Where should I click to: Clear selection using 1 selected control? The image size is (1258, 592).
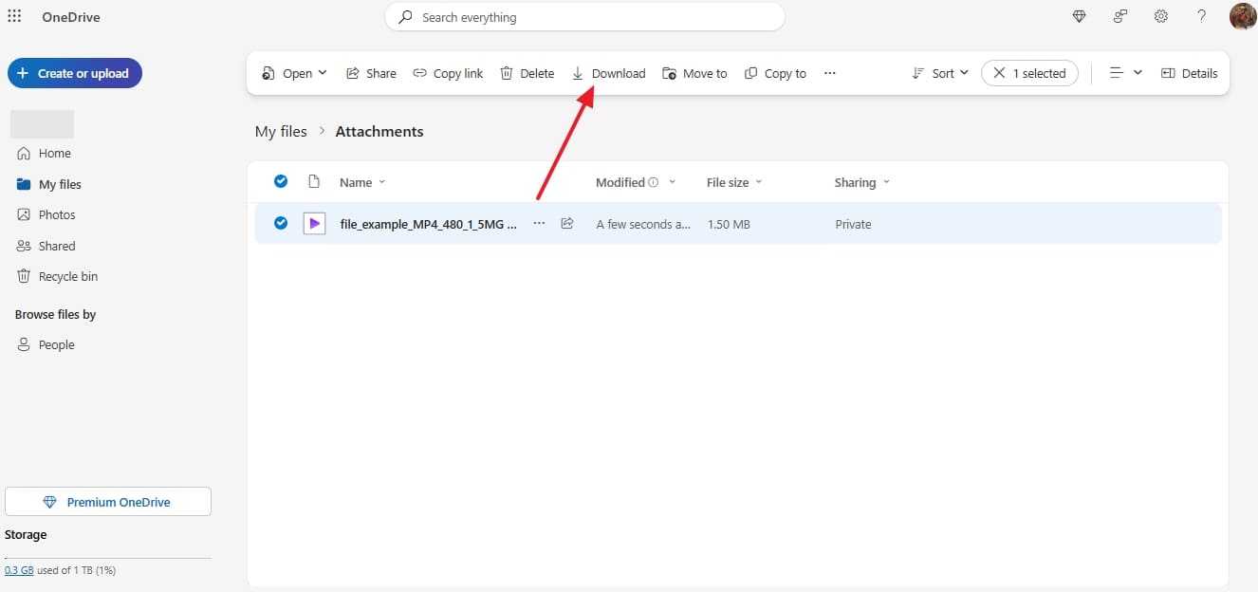coord(1029,72)
